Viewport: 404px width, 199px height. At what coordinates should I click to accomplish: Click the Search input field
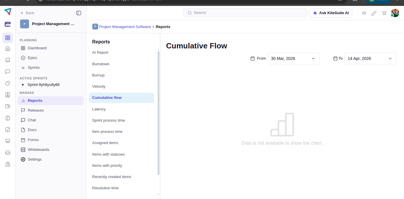[x=245, y=13]
